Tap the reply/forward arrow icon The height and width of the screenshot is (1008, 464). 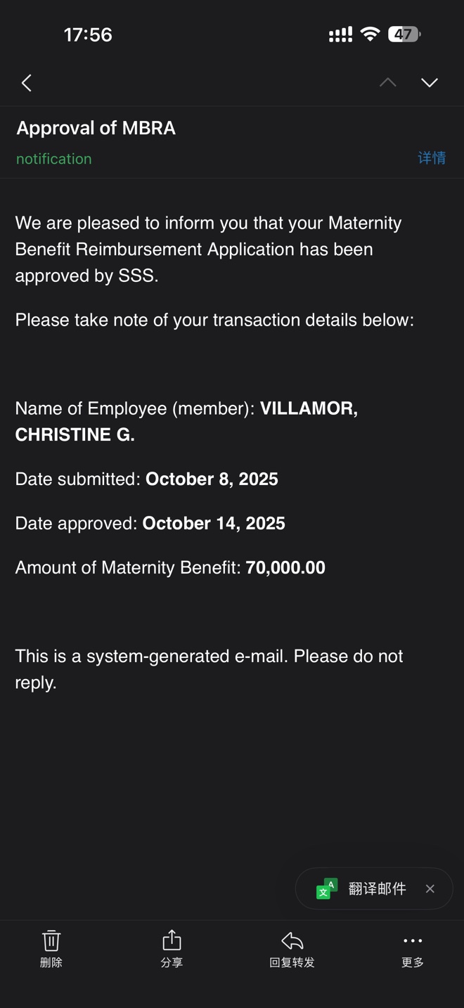pos(292,941)
